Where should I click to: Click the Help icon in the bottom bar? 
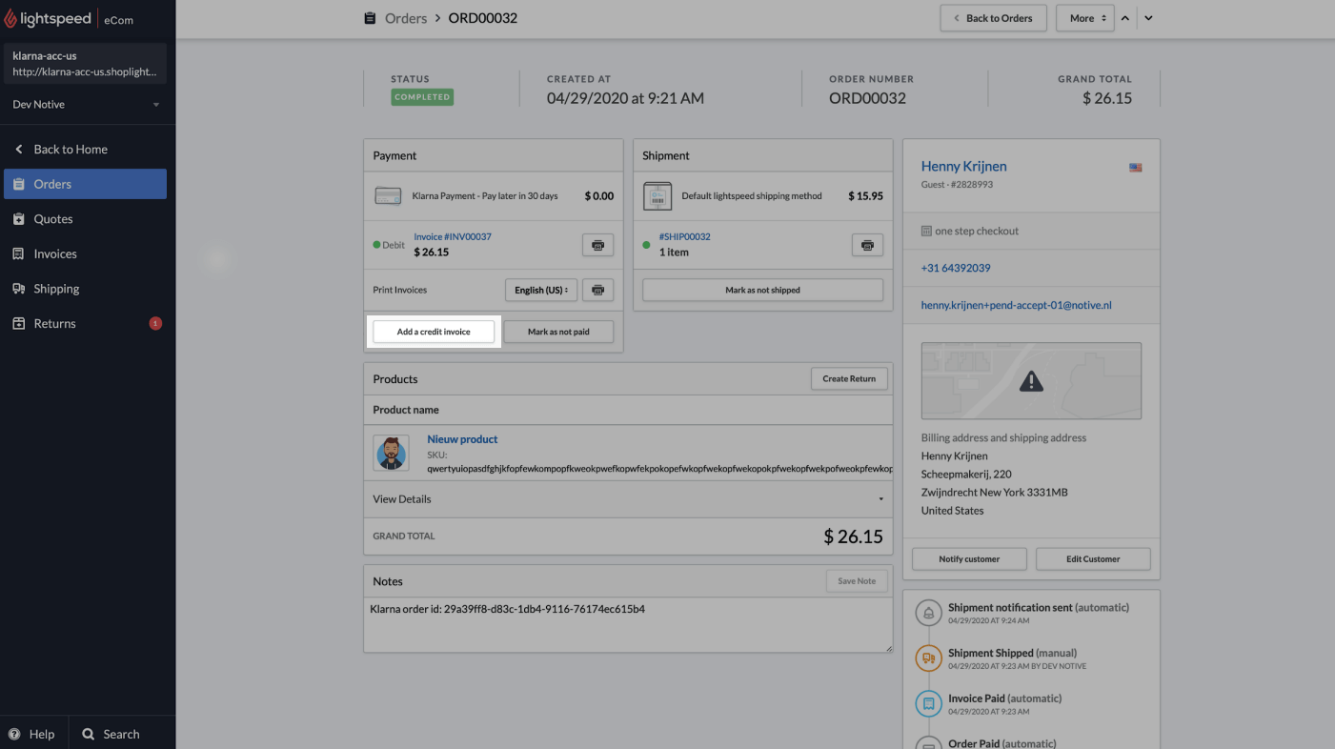pyautogui.click(x=11, y=734)
